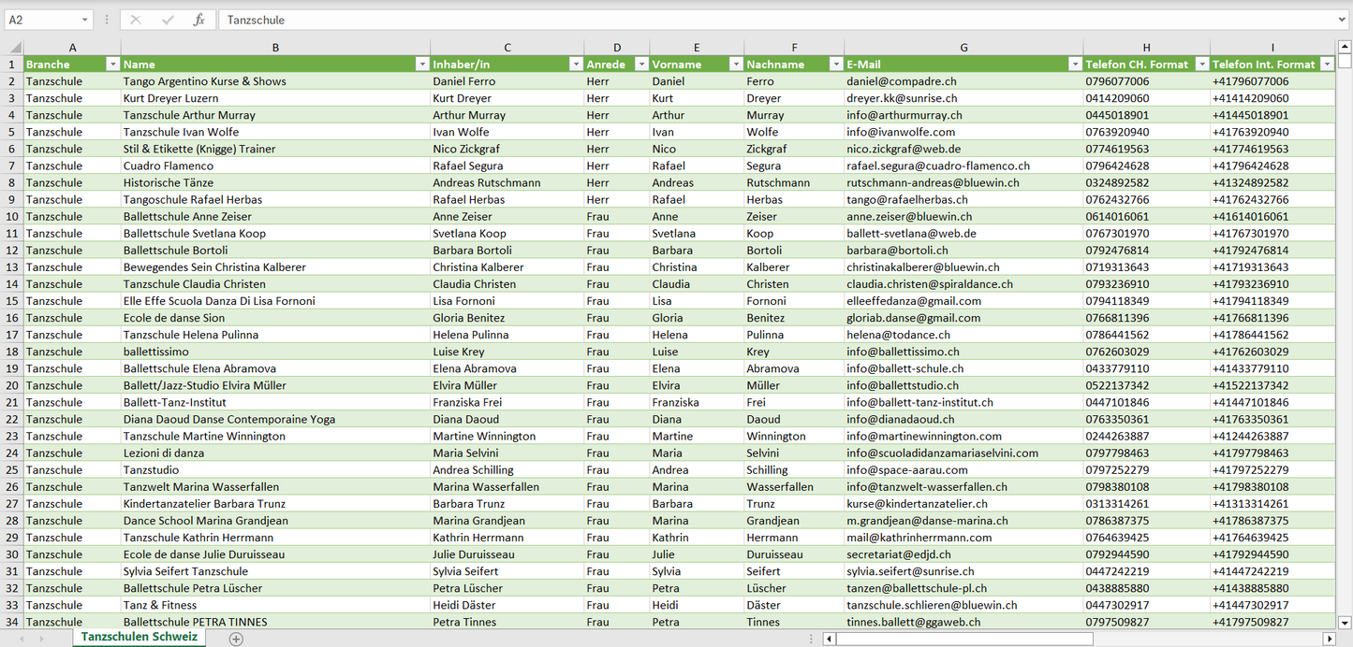The height and width of the screenshot is (647, 1353).
Task: Add a new sheet with plus icon
Action: (236, 639)
